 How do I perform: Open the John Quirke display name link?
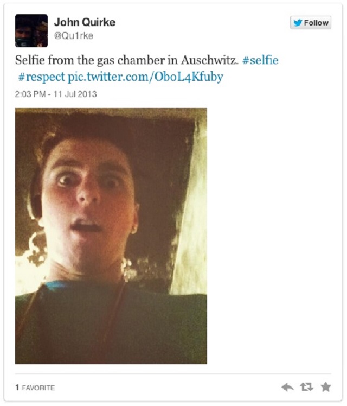(x=85, y=22)
